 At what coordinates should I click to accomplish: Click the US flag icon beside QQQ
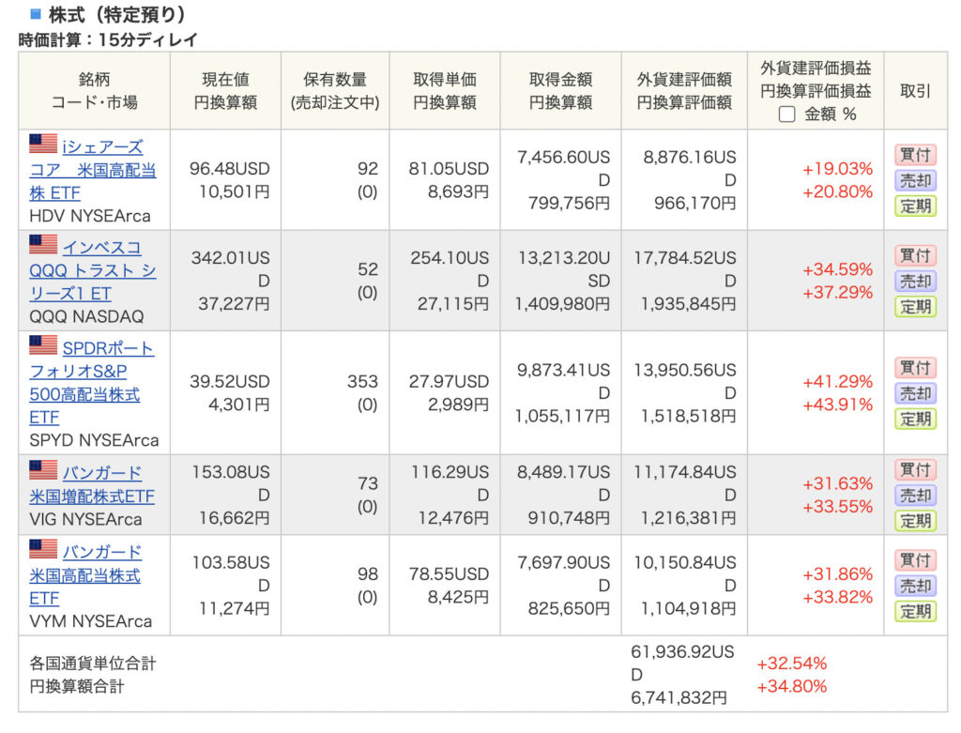point(43,244)
